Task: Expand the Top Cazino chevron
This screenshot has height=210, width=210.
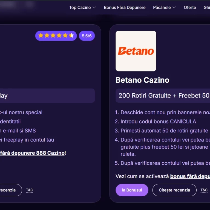Action: (94, 7)
